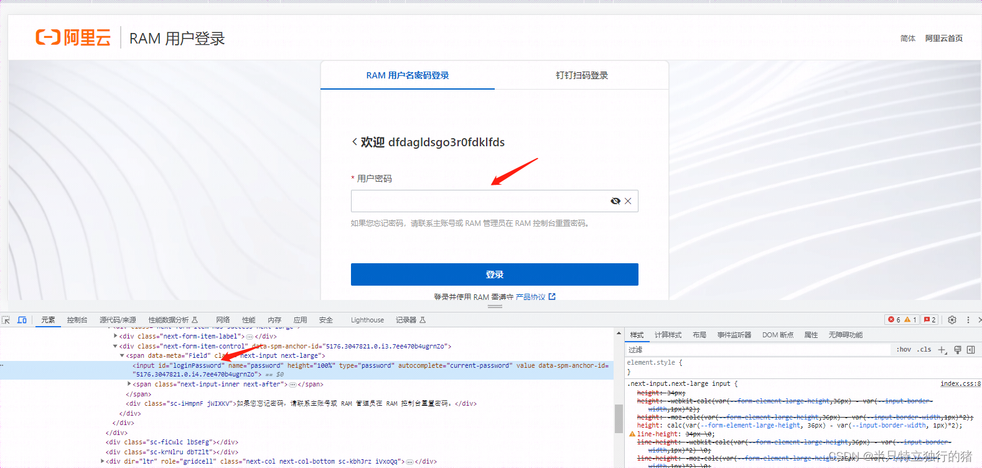The width and height of the screenshot is (982, 468).
Task: Toggle rendering emulation paintbrush icon in Styles
Action: tap(958, 350)
